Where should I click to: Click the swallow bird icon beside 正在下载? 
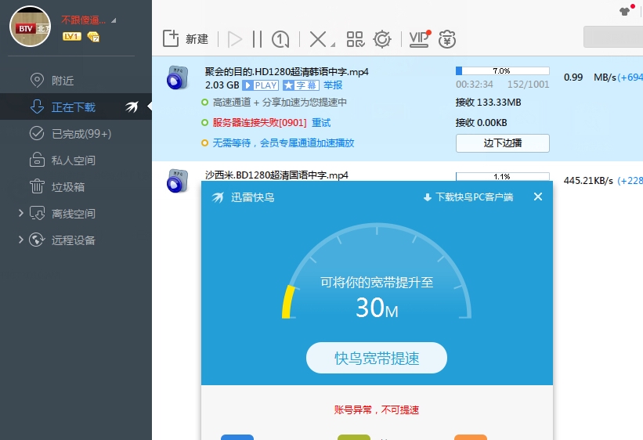(132, 106)
